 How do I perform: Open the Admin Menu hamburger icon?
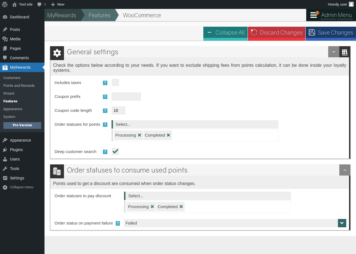click(314, 15)
